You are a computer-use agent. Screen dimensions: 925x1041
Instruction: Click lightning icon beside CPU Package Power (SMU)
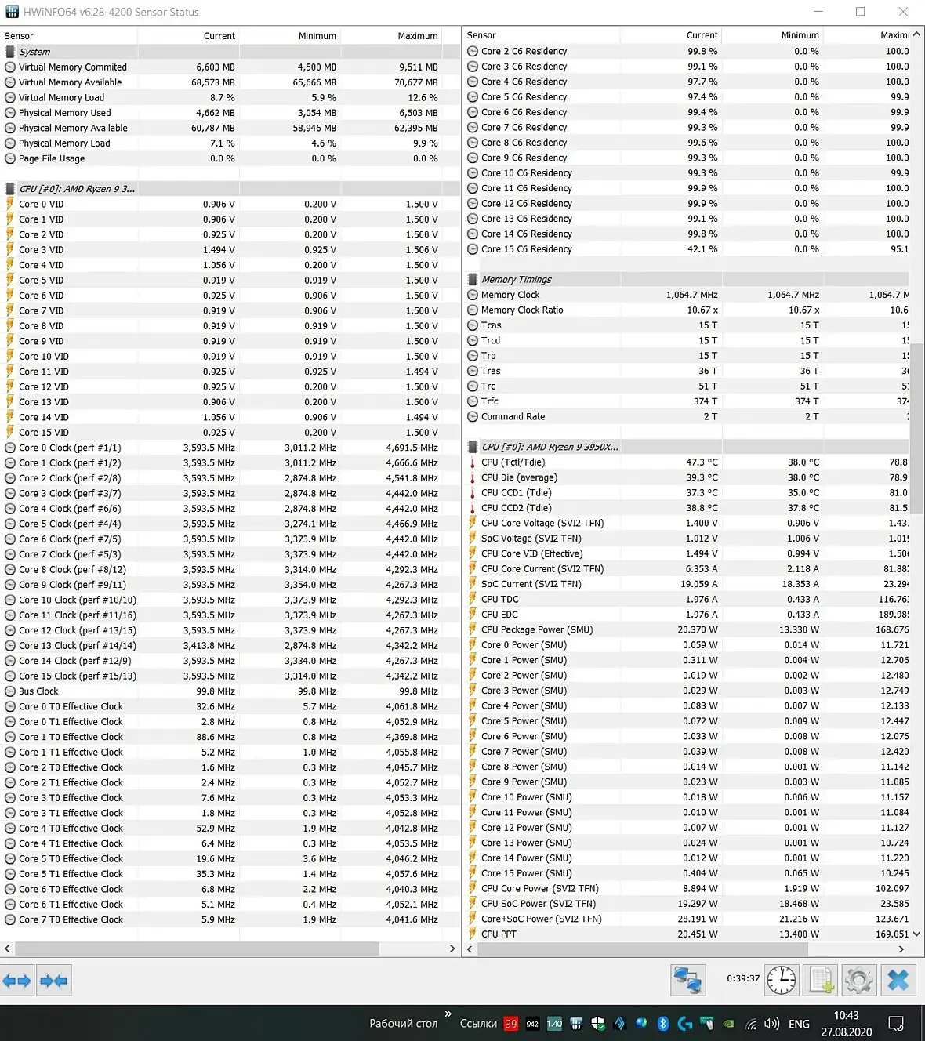click(473, 629)
